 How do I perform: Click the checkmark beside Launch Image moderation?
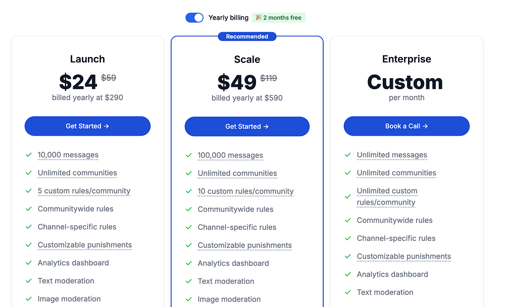pos(29,299)
